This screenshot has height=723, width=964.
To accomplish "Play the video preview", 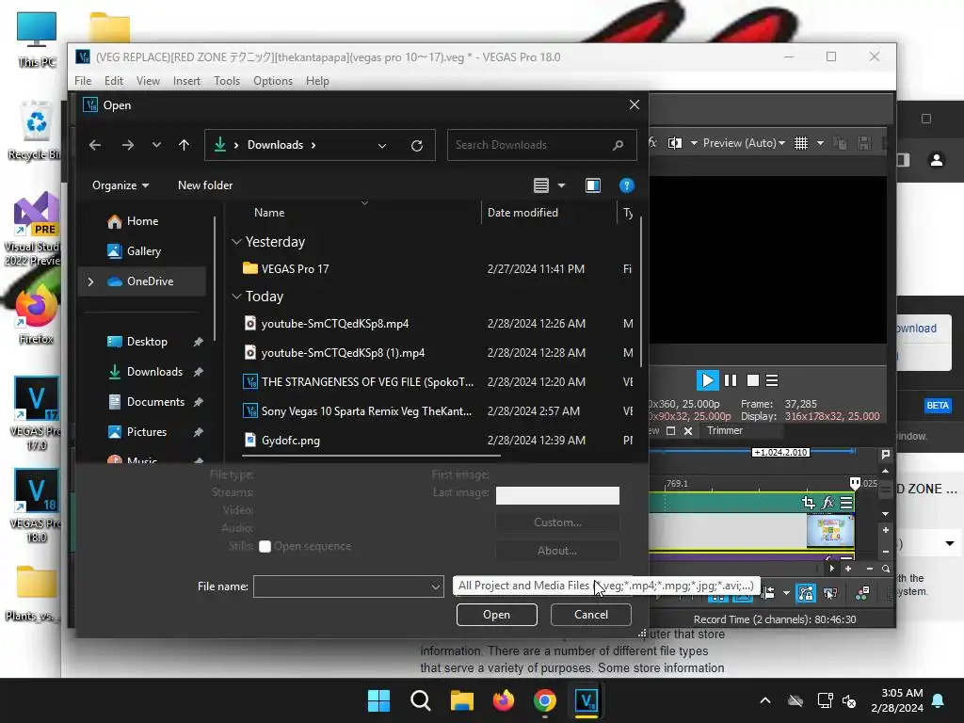I will (x=707, y=380).
